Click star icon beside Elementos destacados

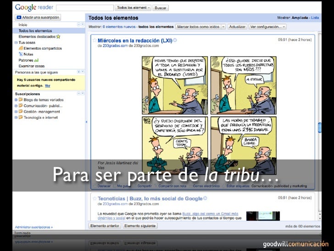[58, 36]
